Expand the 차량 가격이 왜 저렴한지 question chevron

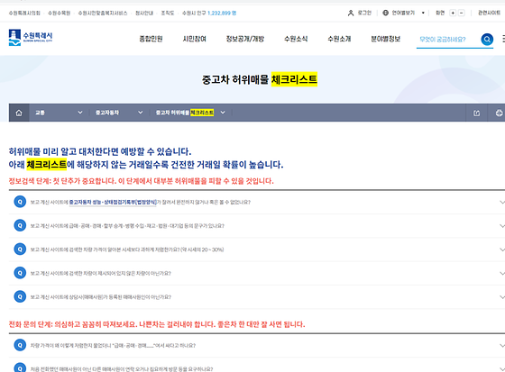pos(501,345)
